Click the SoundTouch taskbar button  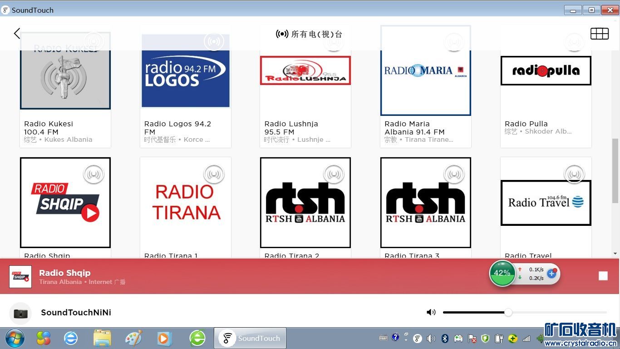coord(250,338)
